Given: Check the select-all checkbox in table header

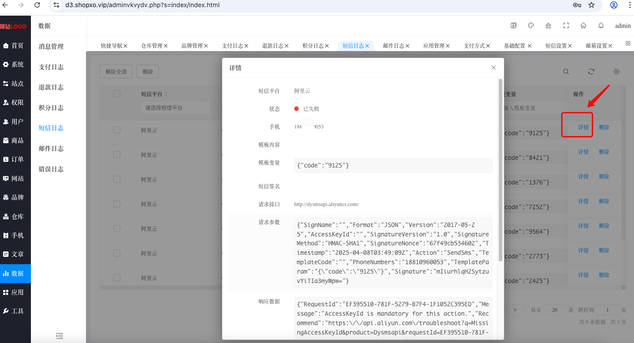Looking at the screenshot, I should pyautogui.click(x=117, y=94).
